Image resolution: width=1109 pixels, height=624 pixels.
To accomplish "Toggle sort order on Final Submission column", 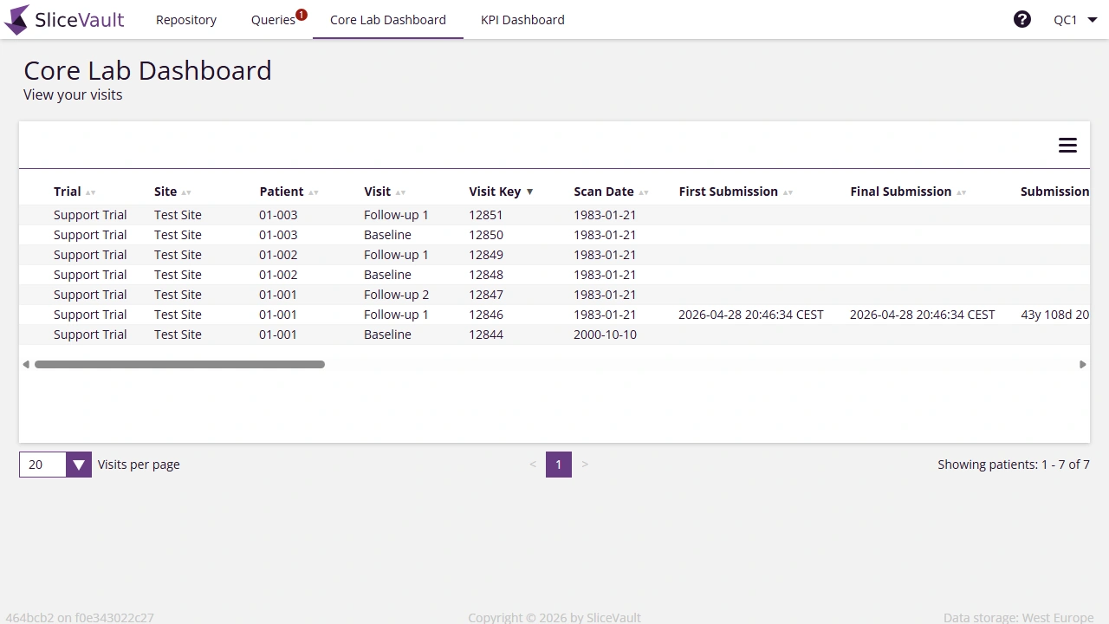I will pos(961,192).
